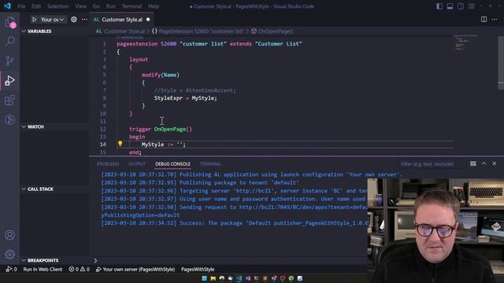
Task: Open the launch configuration dropdown 'Your own server'
Action: pyautogui.click(x=52, y=20)
